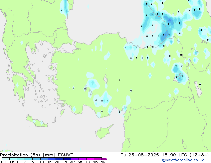Click the '[mm]' unit label
The width and height of the screenshot is (211, 163).
49,155
